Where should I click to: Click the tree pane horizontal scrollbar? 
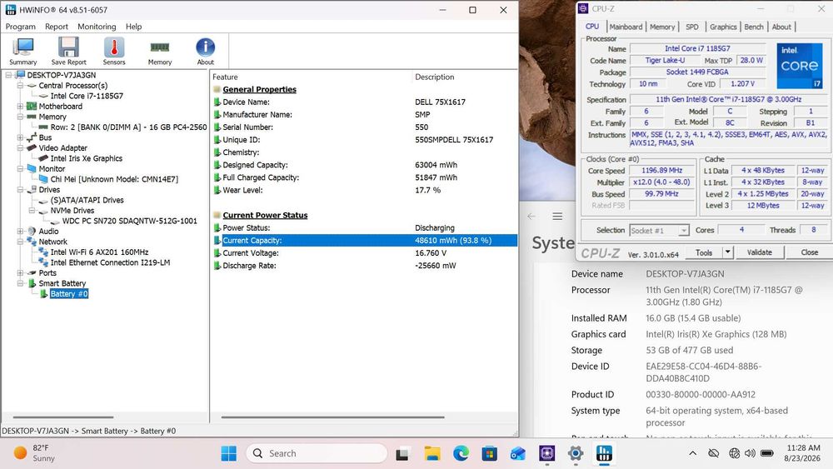tap(63, 417)
